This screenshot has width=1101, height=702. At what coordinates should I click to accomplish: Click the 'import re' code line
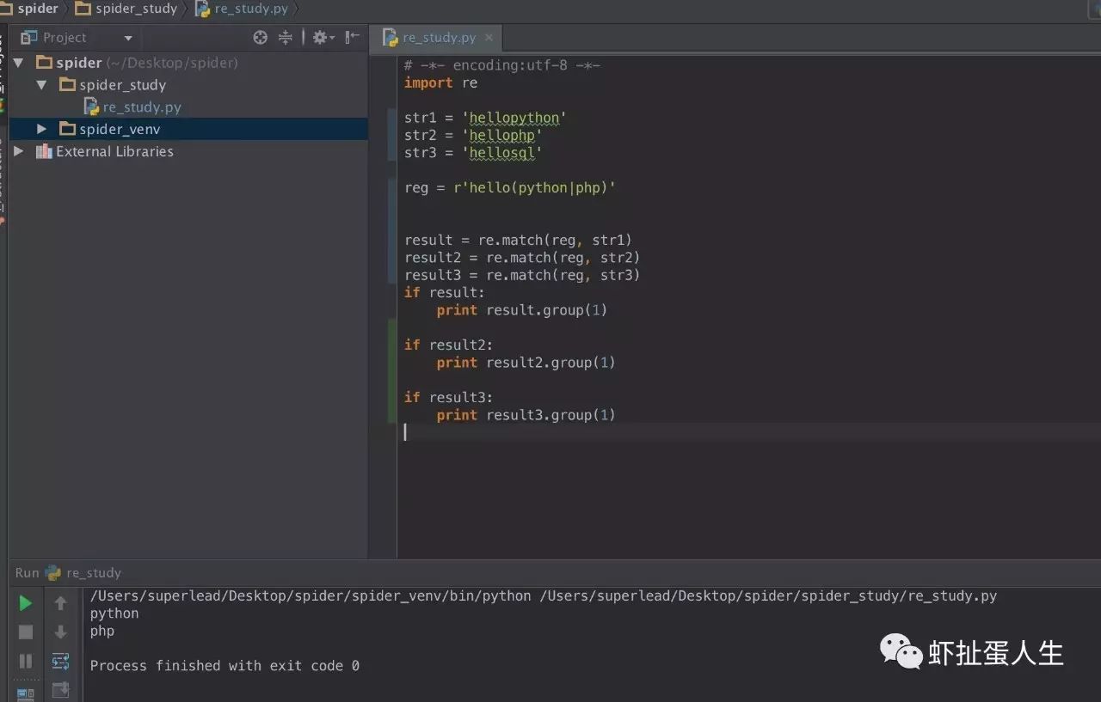tap(440, 82)
